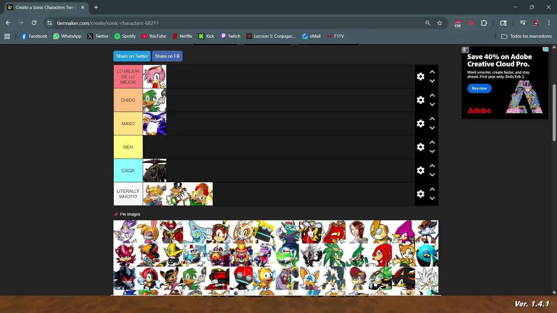This screenshot has height=313, width=557.
Task: Pick Knuckles image in image pool
Action: click(380, 255)
